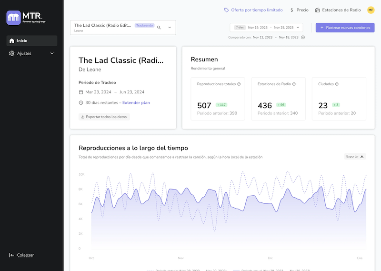
Task: Open the song selector dropdown chevron
Action: [x=169, y=28]
